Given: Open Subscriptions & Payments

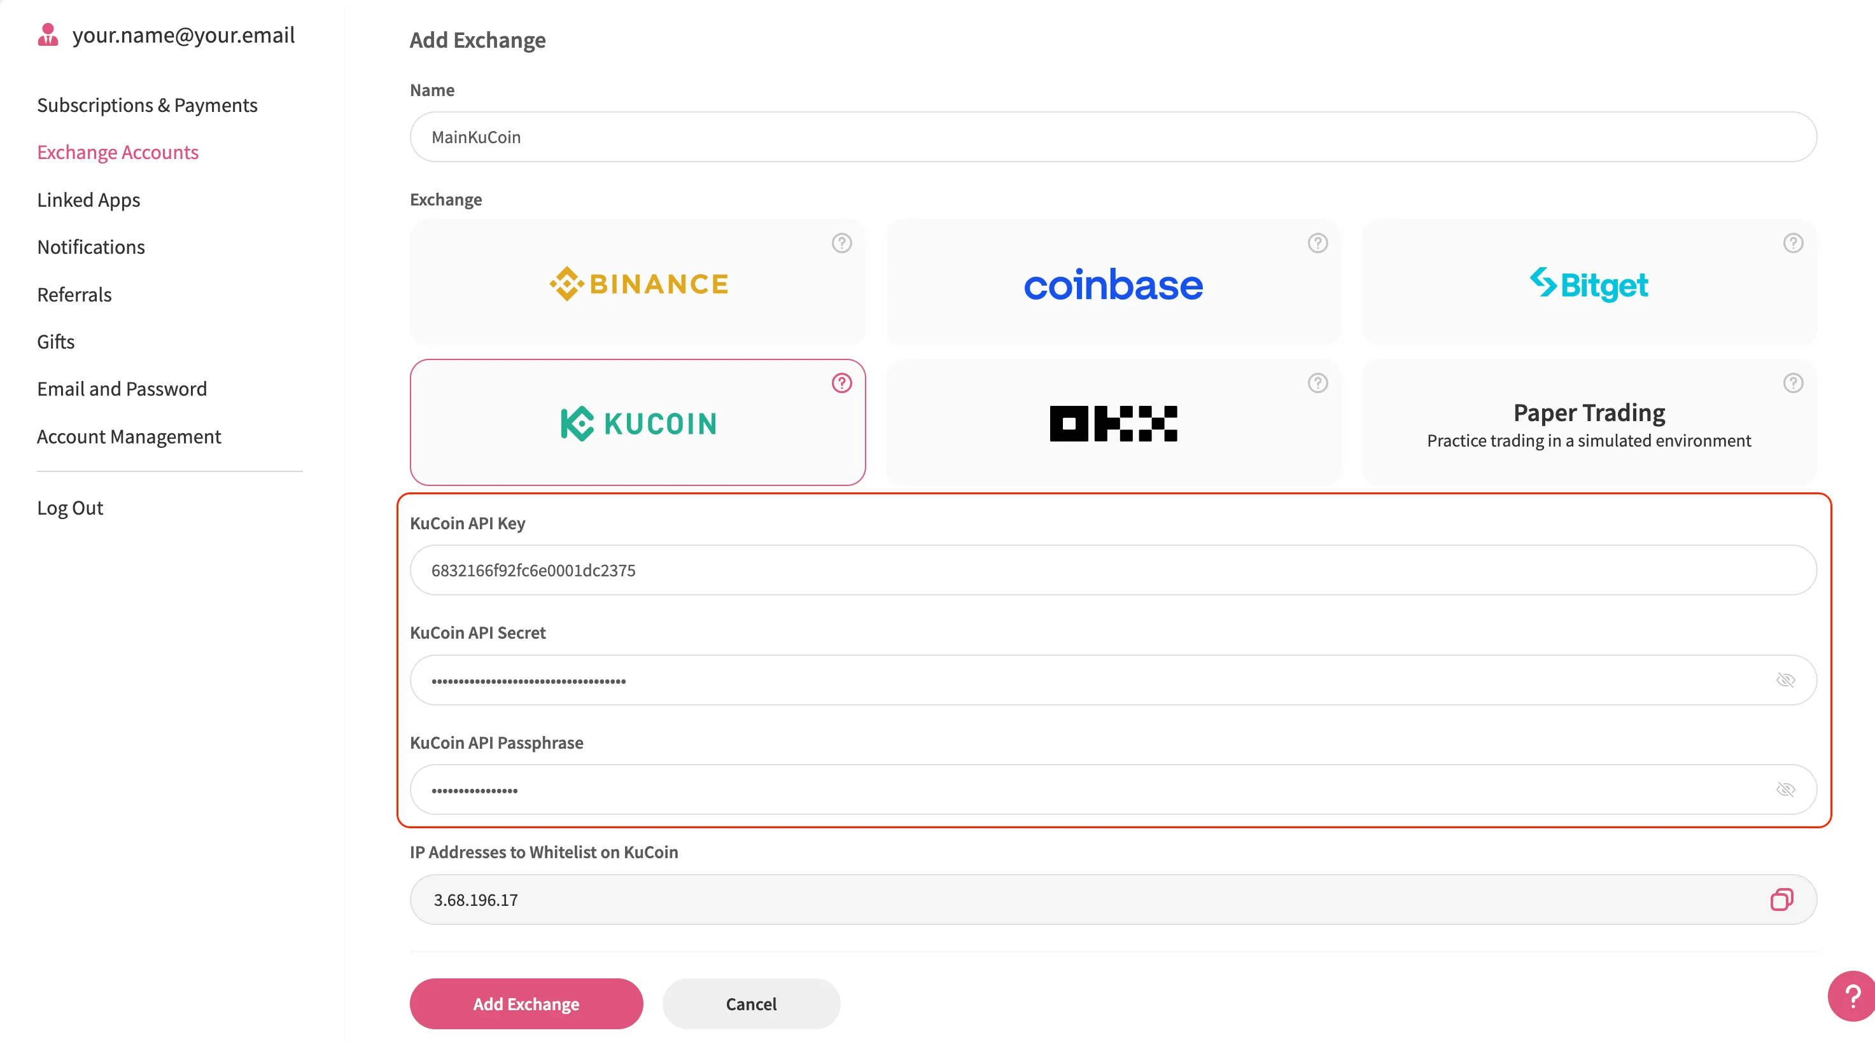Looking at the screenshot, I should [x=147, y=105].
